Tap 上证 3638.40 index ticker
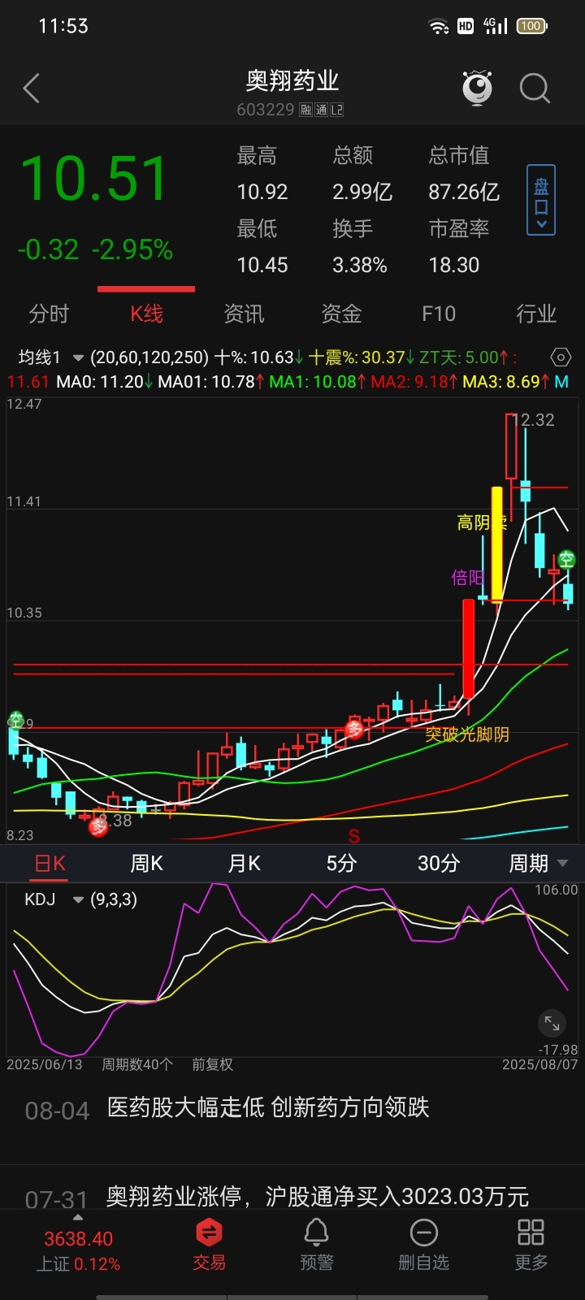 click(x=78, y=1250)
